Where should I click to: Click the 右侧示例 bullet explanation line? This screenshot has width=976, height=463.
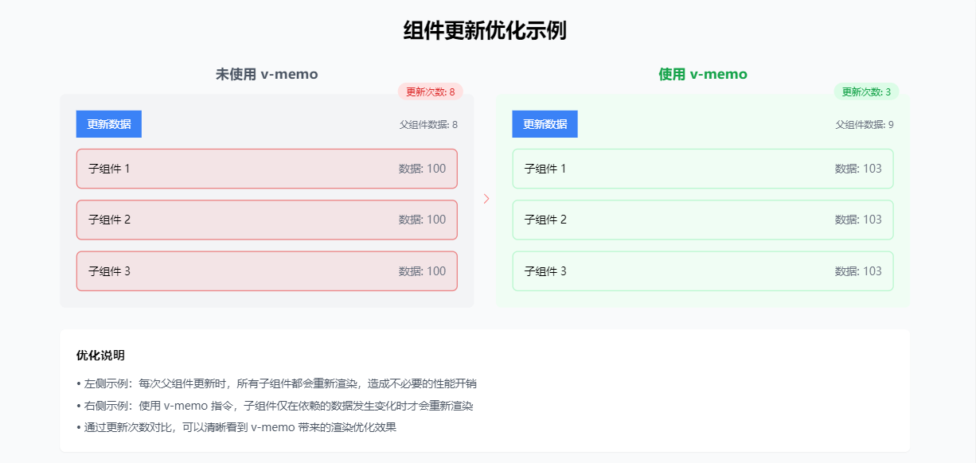point(275,405)
